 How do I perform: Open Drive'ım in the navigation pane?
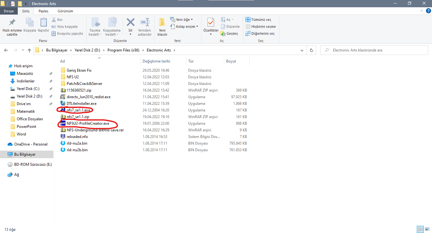pyautogui.click(x=24, y=104)
